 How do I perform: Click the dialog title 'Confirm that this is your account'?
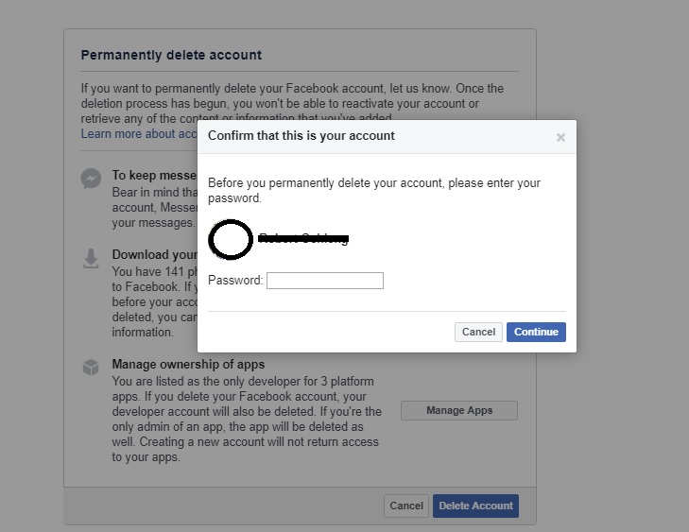pyautogui.click(x=301, y=136)
